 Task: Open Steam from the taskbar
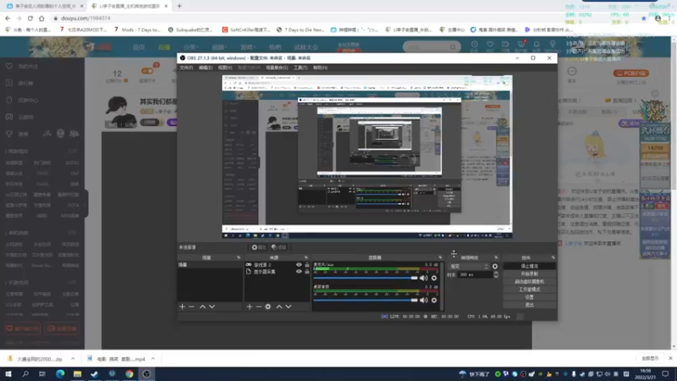(x=95, y=374)
